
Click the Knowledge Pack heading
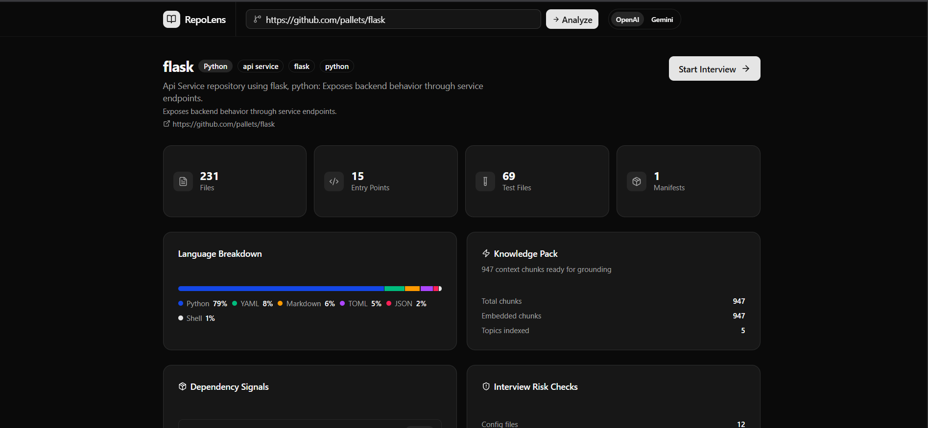point(526,254)
